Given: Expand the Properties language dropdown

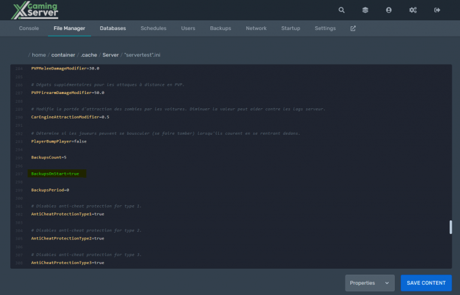Looking at the screenshot, I should (369, 283).
